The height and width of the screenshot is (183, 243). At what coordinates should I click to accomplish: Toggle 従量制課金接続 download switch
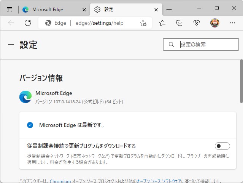[x=222, y=146]
